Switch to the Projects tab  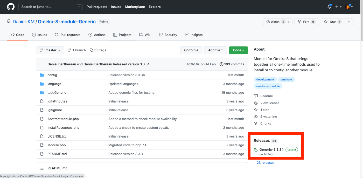[122, 35]
